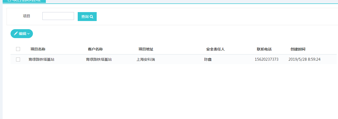This screenshot has height=119, width=338.
Task: Open the 项目信息管理 tab at top
Action: click(24, 1)
